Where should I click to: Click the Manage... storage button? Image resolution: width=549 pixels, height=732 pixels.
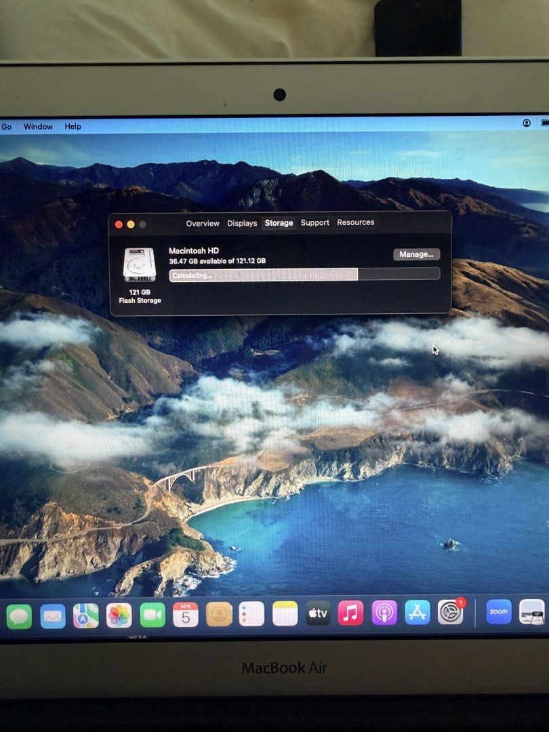pos(416,254)
